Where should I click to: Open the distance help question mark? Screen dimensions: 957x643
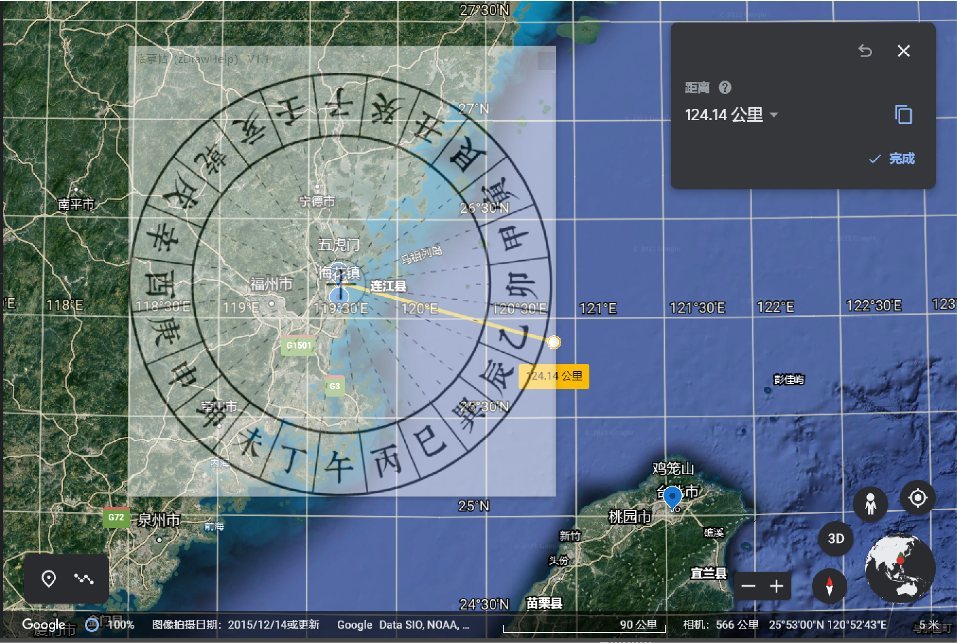coord(725,88)
